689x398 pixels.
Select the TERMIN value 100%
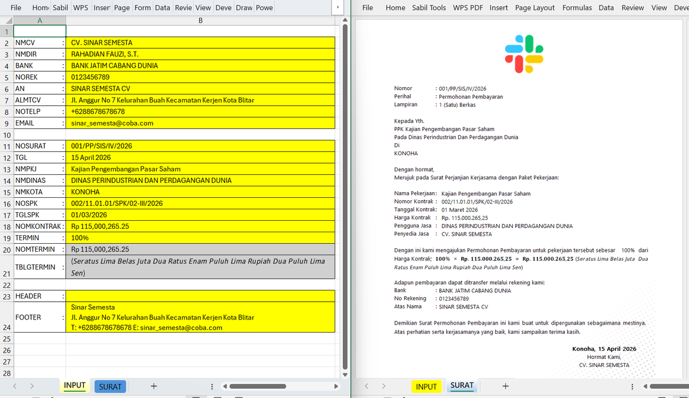(200, 237)
